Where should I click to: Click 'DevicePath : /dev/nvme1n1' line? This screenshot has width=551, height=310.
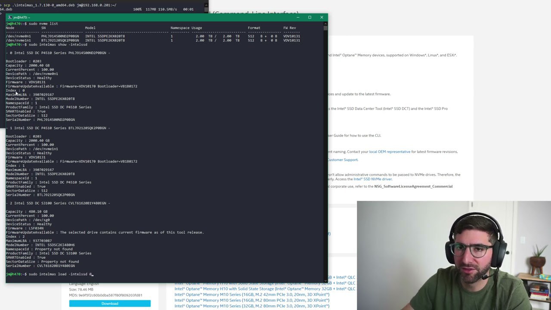click(31, 149)
